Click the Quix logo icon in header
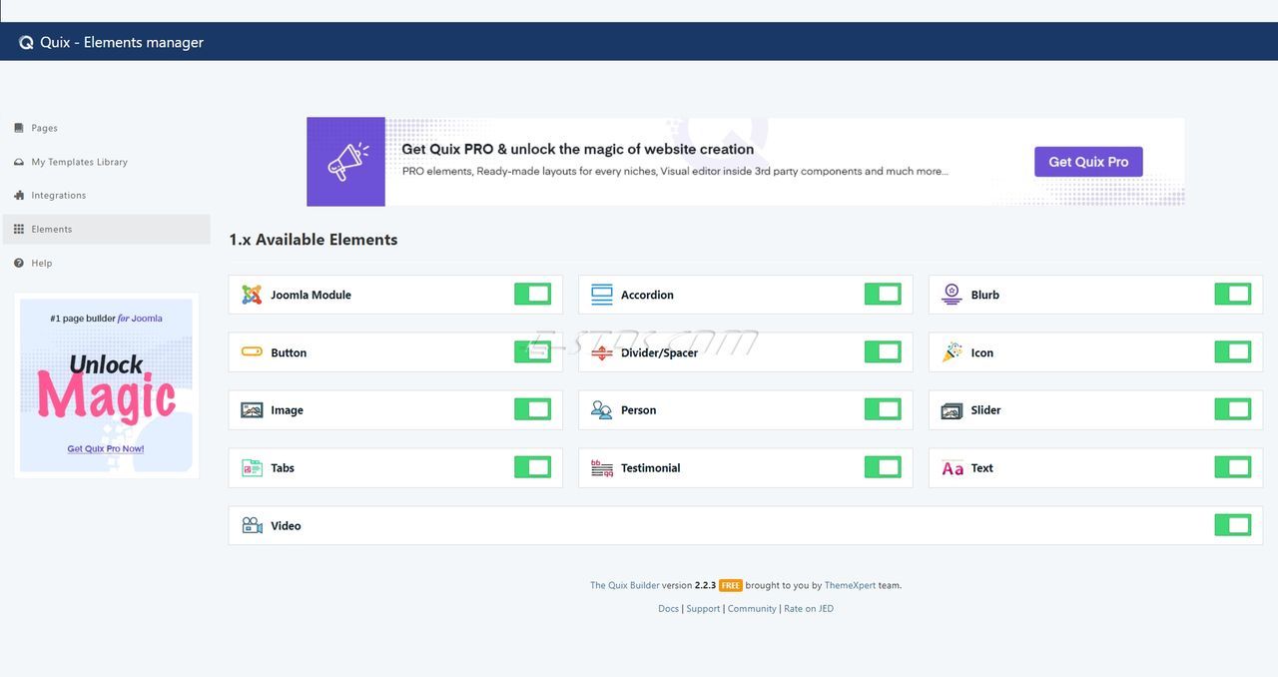1278x677 pixels. pos(26,42)
